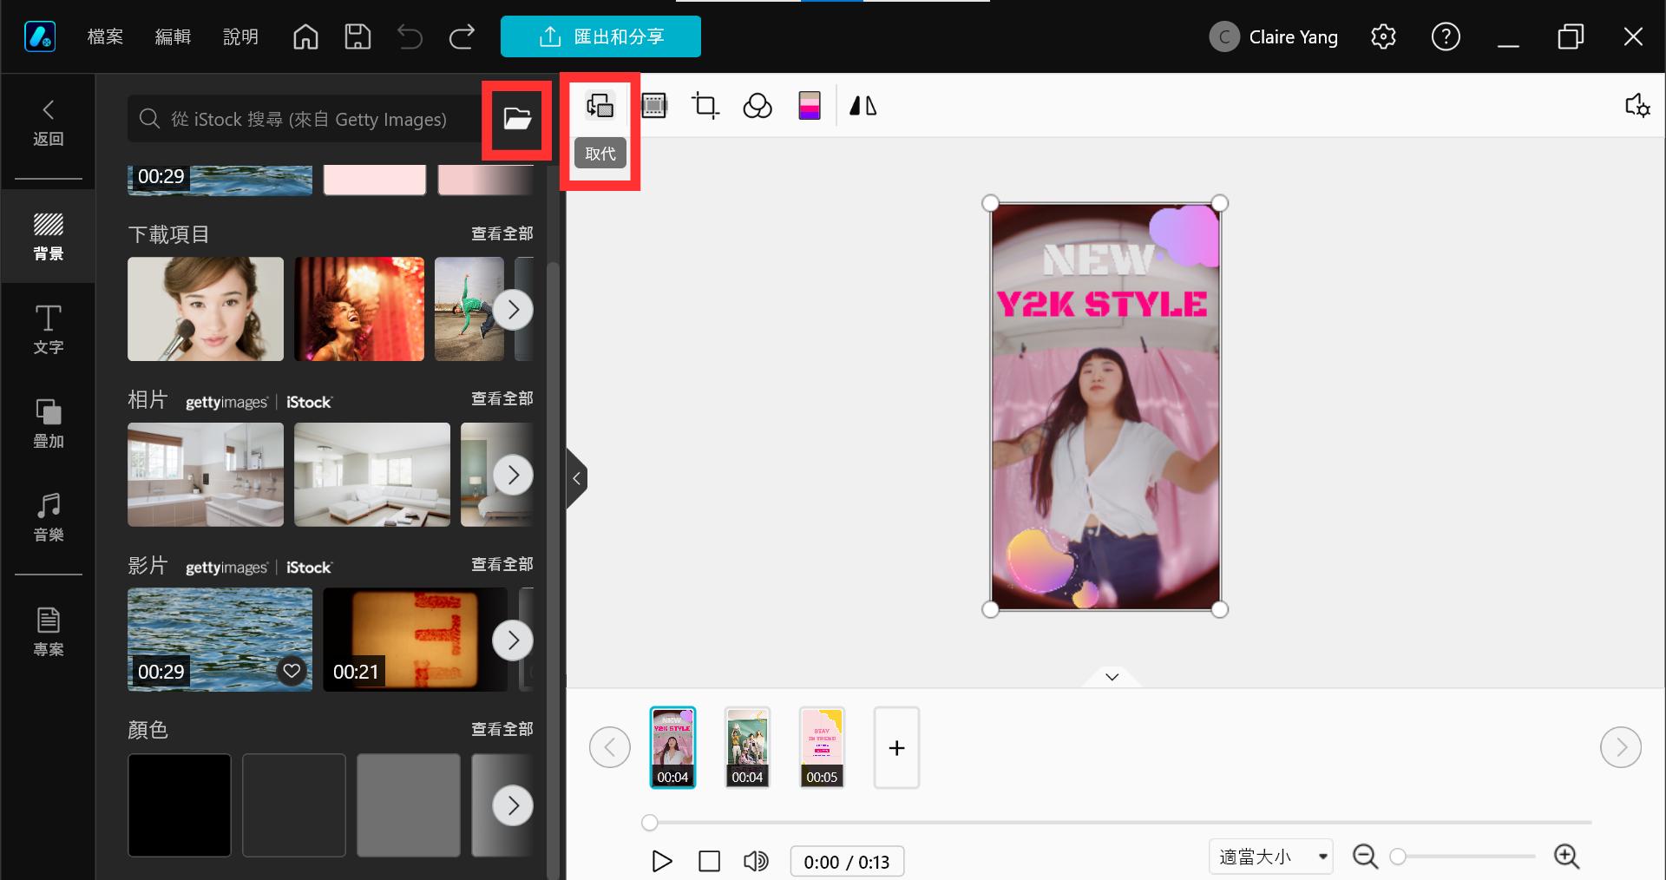The image size is (1666, 880).
Task: Collapse the left media panel
Action: coord(576,478)
